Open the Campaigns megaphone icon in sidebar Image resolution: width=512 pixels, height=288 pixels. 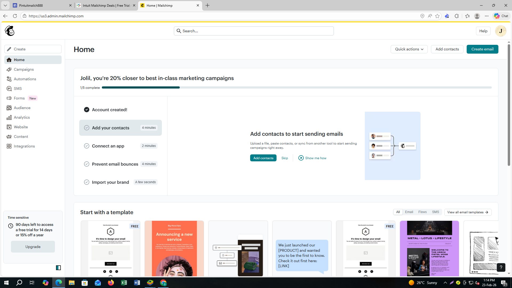click(x=9, y=69)
